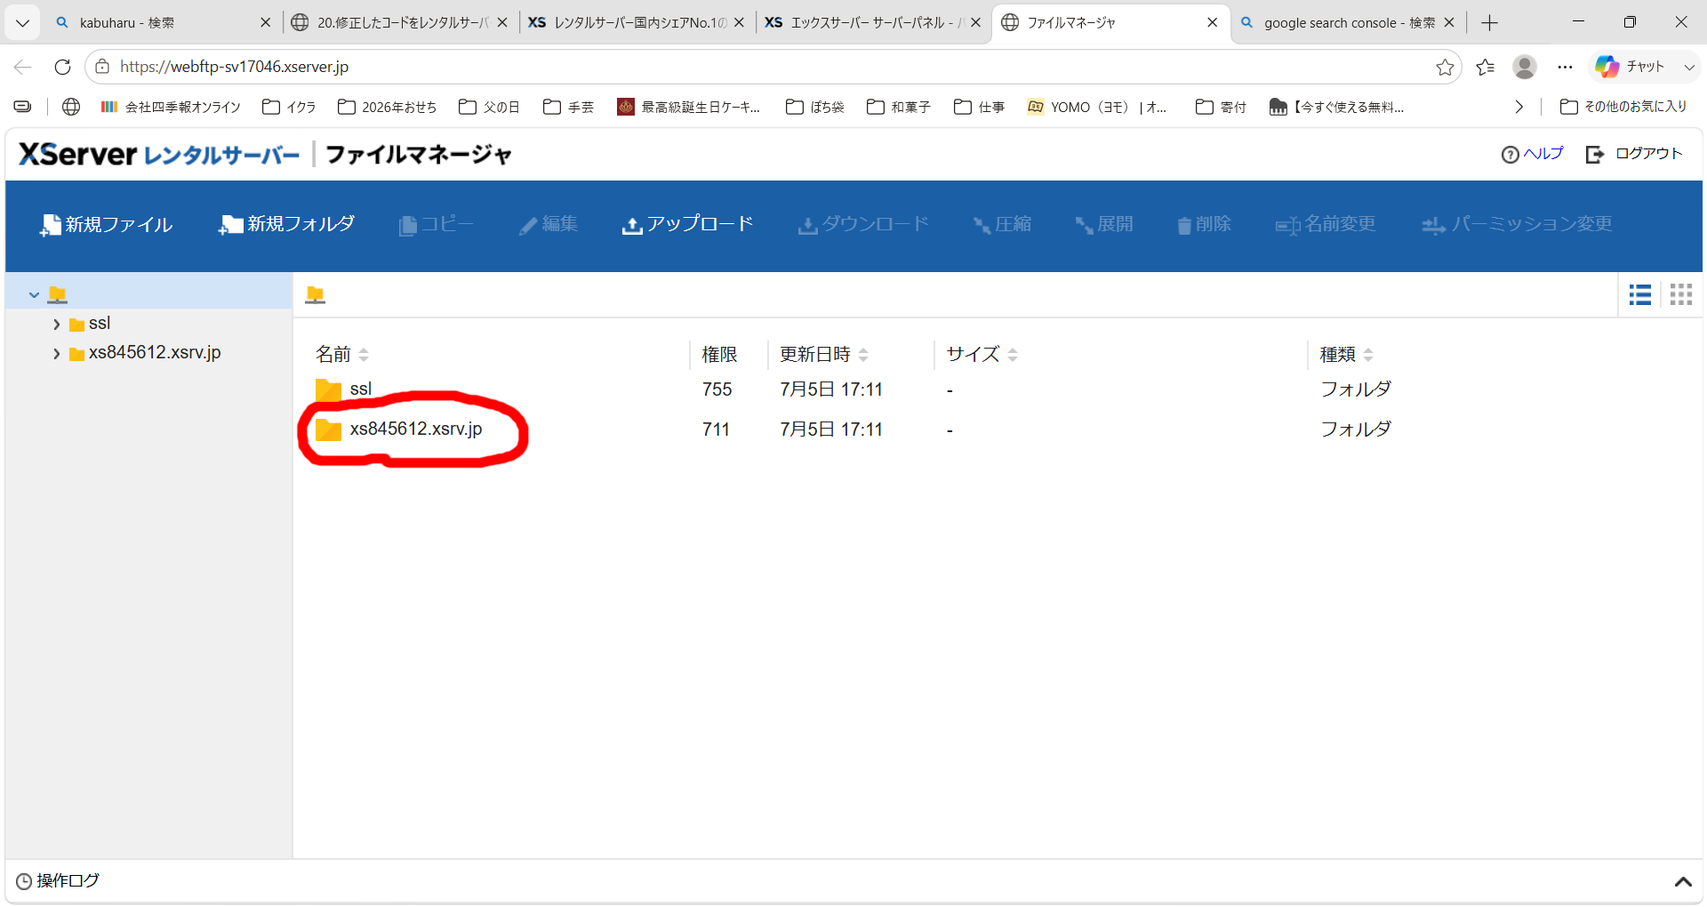Sort file list by 更新日時 column

pos(824,354)
